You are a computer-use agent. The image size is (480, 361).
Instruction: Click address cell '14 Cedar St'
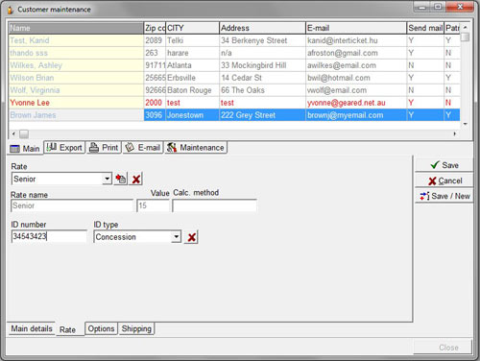coord(262,78)
